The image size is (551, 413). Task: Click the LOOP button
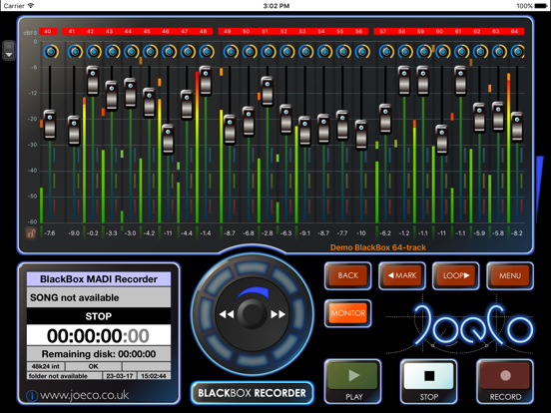(456, 275)
